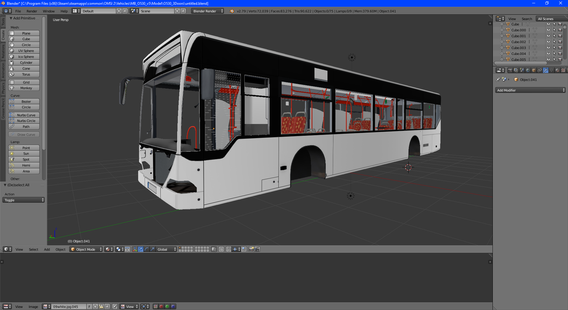
Task: Hide Cube.002 using its eye icon
Action: (548, 42)
